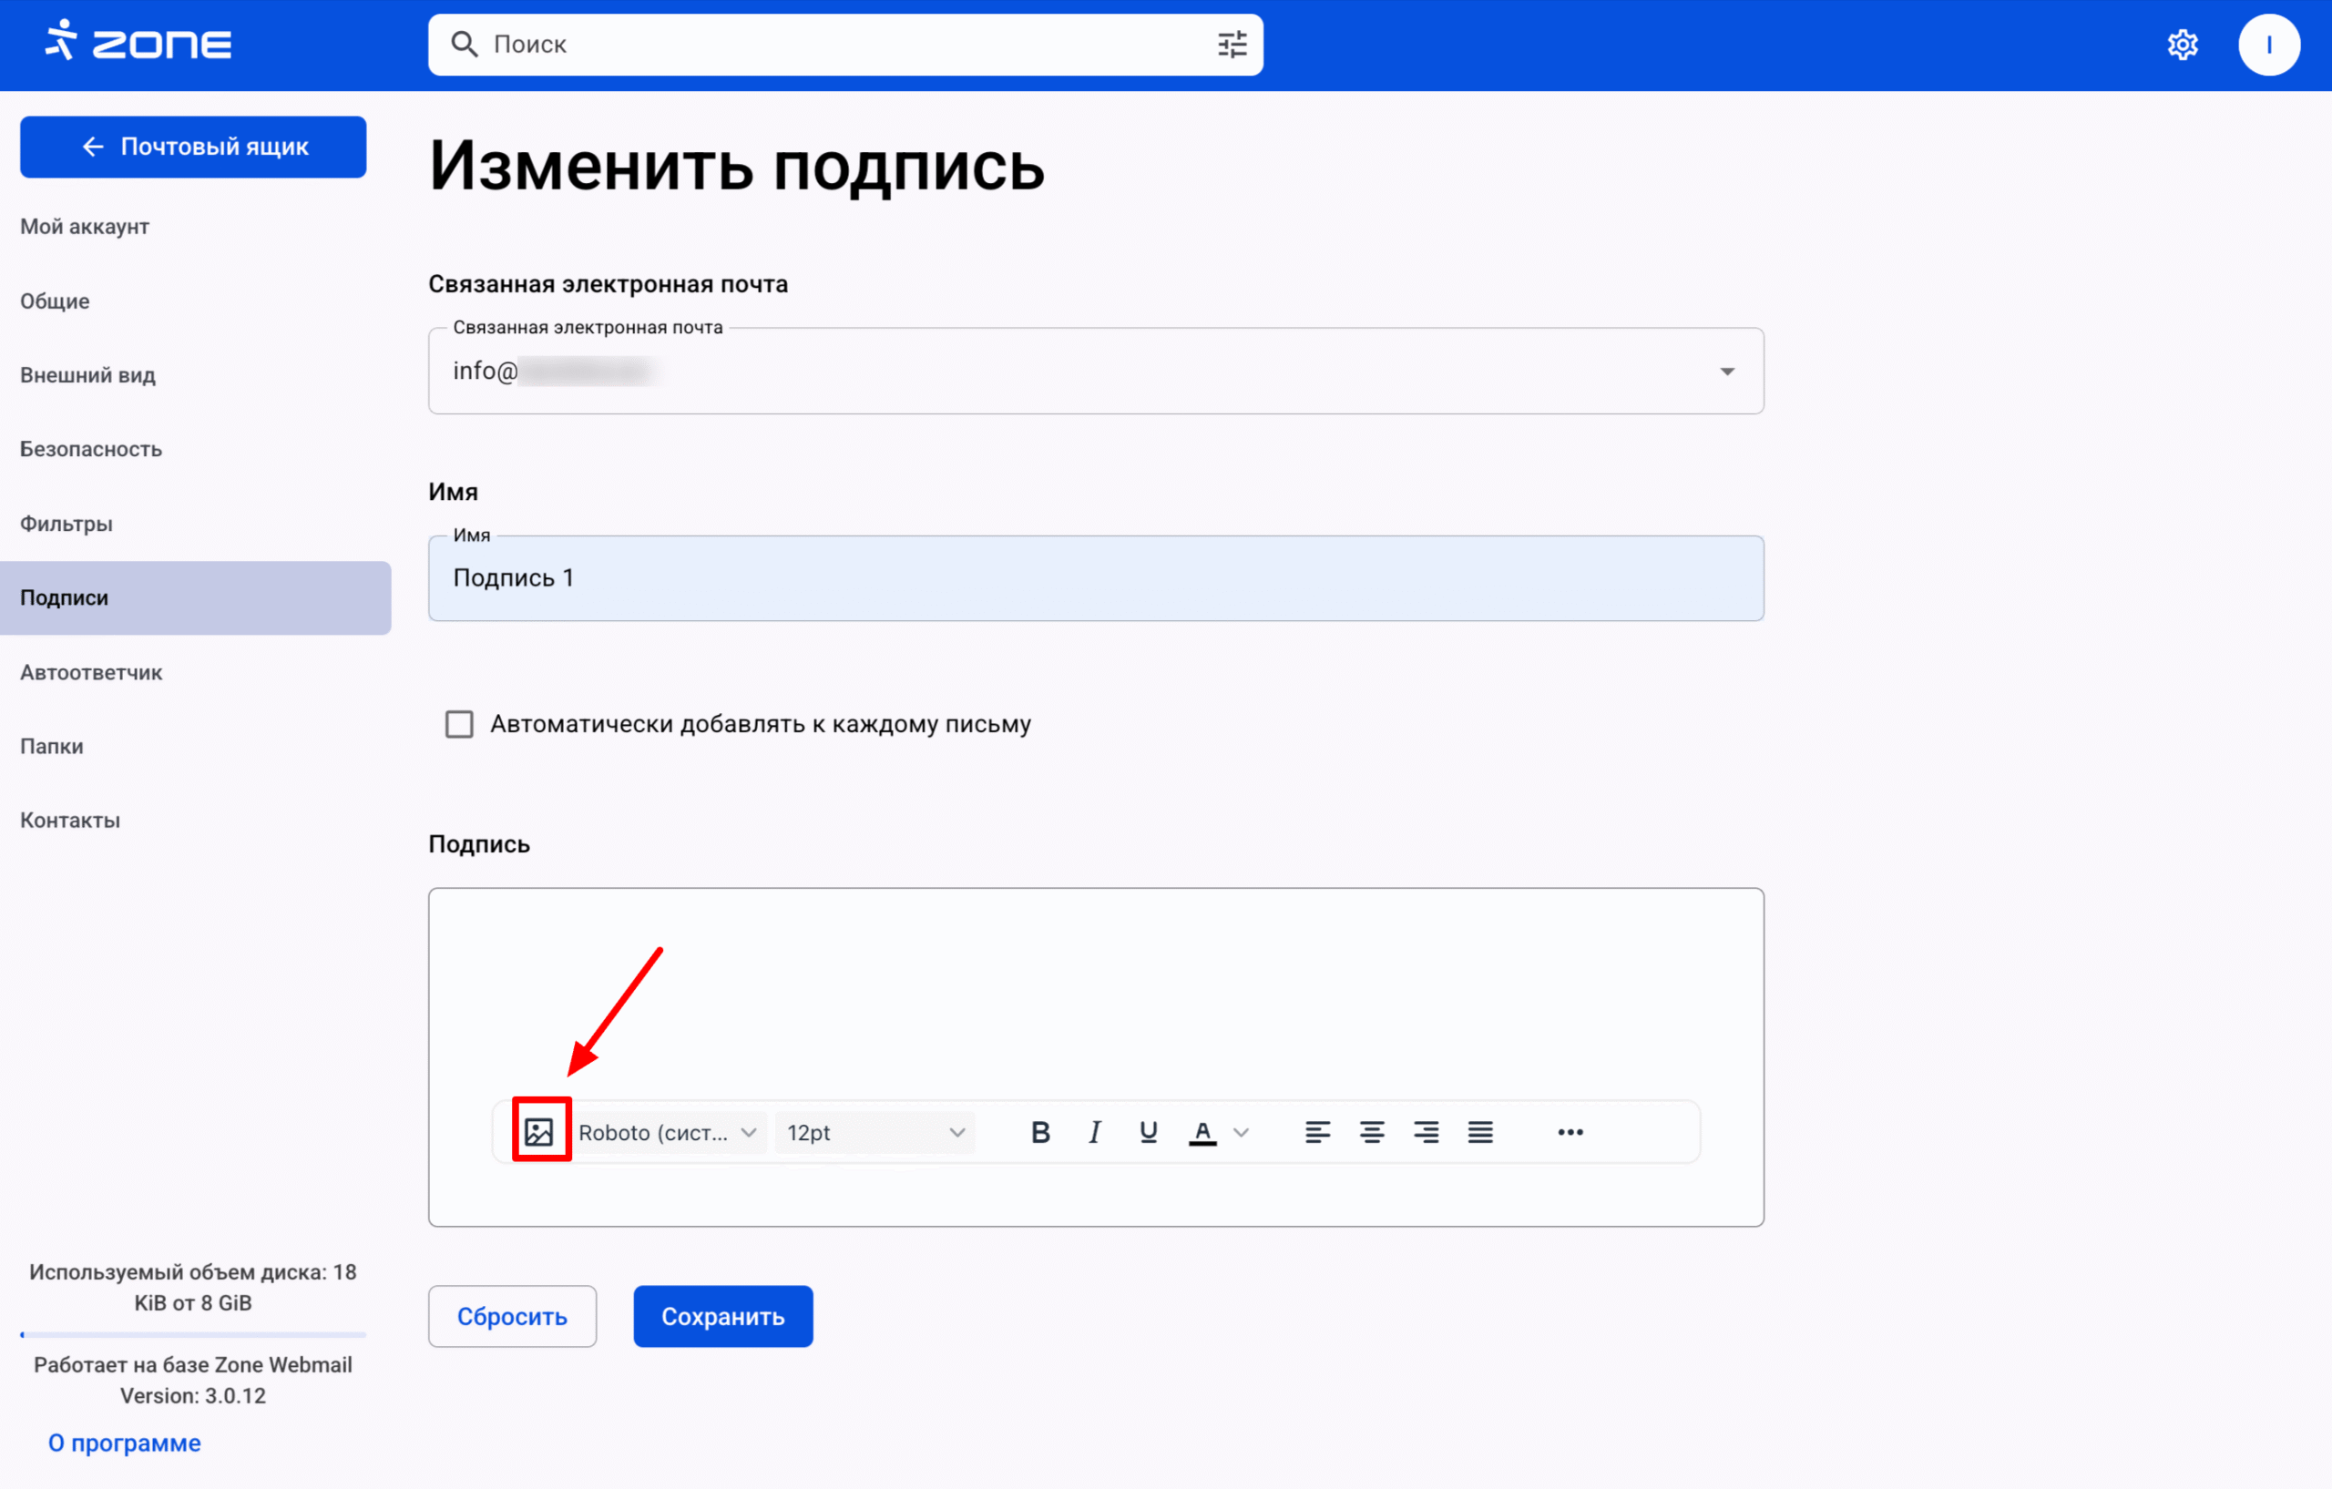Open settings via the gear icon
Screen dimensions: 2332x1489
coord(2182,45)
